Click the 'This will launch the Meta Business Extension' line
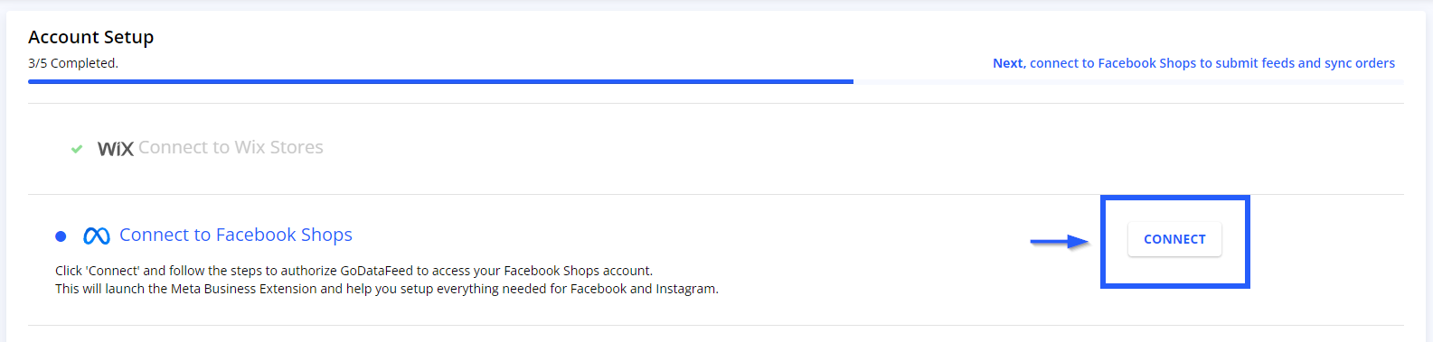The height and width of the screenshot is (342, 1433). [387, 289]
